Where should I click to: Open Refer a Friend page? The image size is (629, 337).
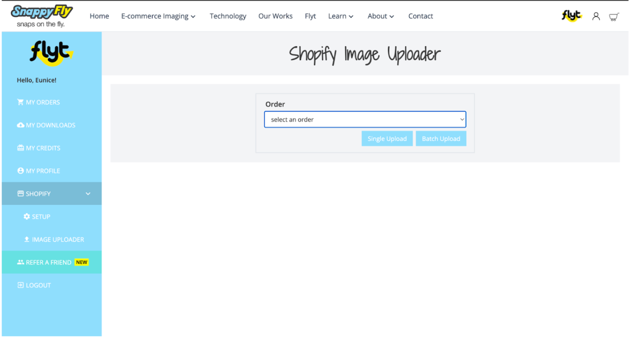tap(48, 263)
